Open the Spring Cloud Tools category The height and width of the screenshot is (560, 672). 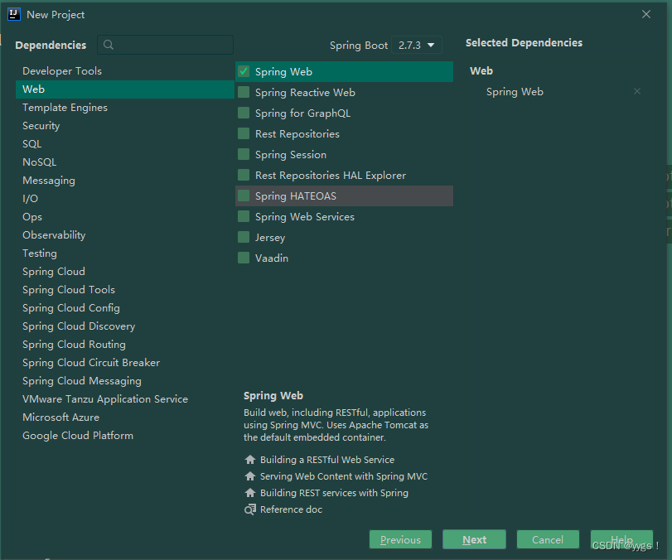(125, 290)
